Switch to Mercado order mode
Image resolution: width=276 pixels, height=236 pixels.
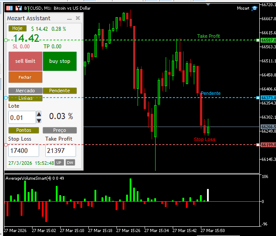(25, 91)
